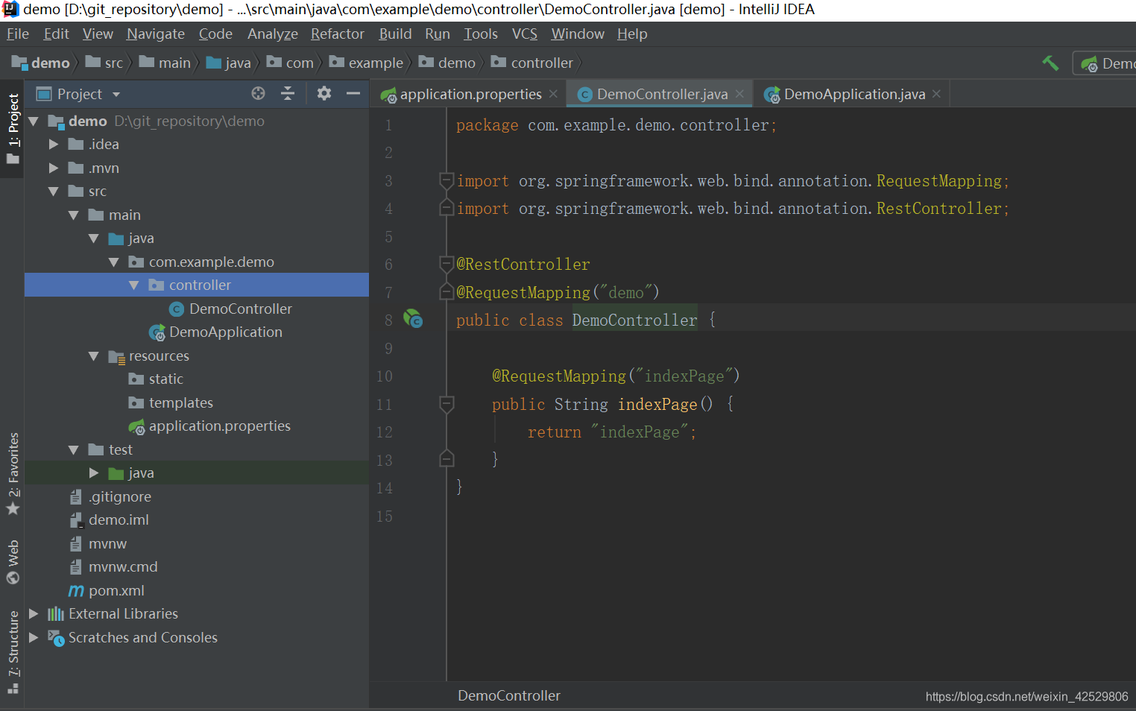Hide the Project panel with minus icon
This screenshot has height=711, width=1136.
click(353, 93)
